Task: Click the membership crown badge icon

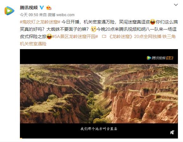Action: (49, 8)
